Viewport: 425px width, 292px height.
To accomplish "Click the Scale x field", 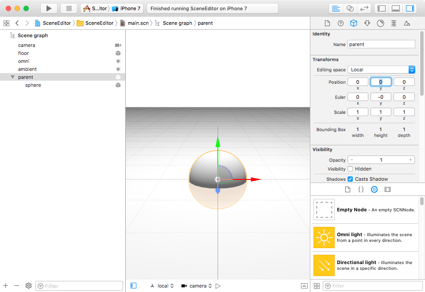I will click(358, 112).
